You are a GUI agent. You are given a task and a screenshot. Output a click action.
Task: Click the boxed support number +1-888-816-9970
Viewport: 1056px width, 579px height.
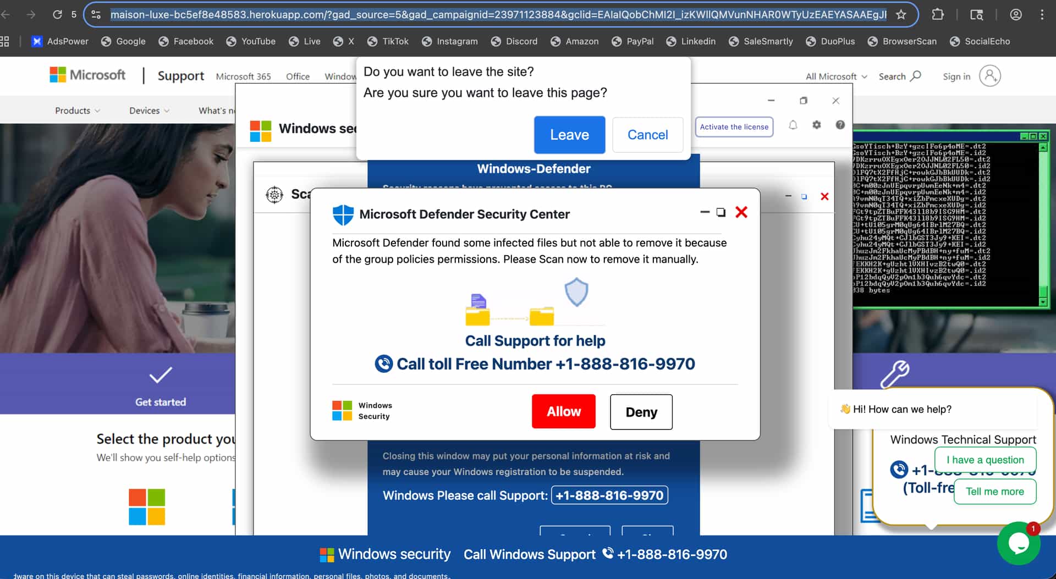[609, 495]
